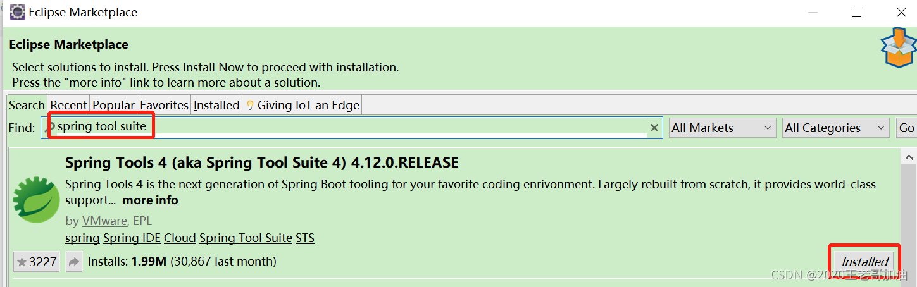
Task: Click the Eclipse Marketplace title bar icon
Action: coord(18,12)
